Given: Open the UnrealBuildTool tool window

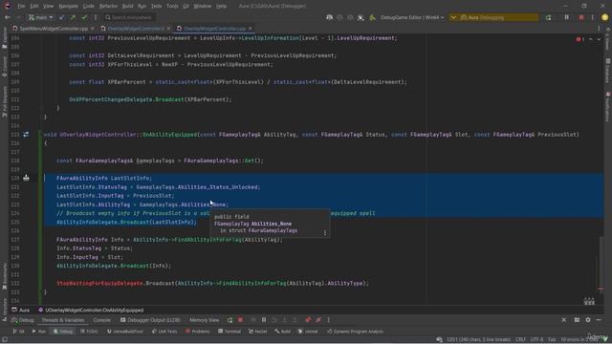Looking at the screenshot, I should pos(125,332).
